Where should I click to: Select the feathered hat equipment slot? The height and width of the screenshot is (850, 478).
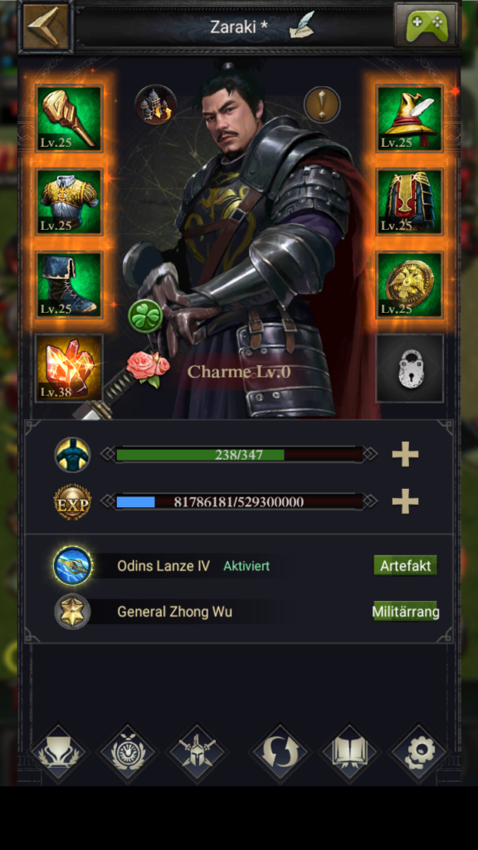pyautogui.click(x=410, y=118)
